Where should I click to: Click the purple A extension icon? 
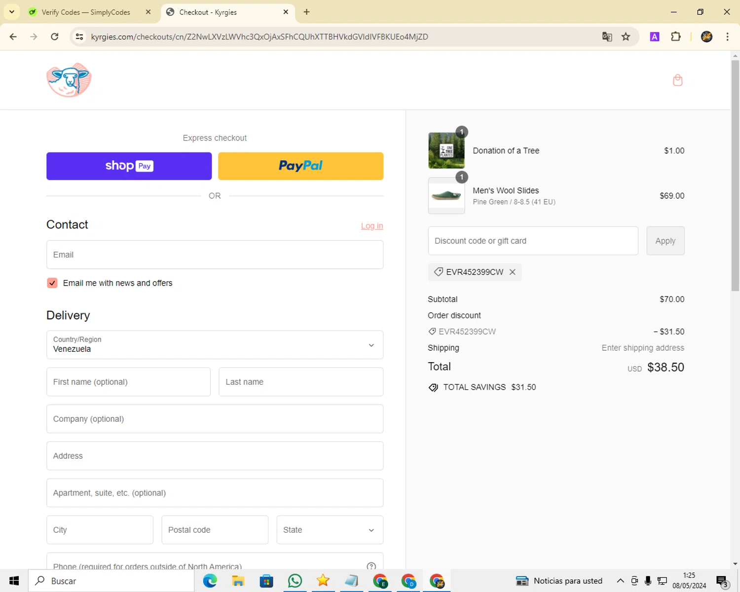tap(655, 37)
